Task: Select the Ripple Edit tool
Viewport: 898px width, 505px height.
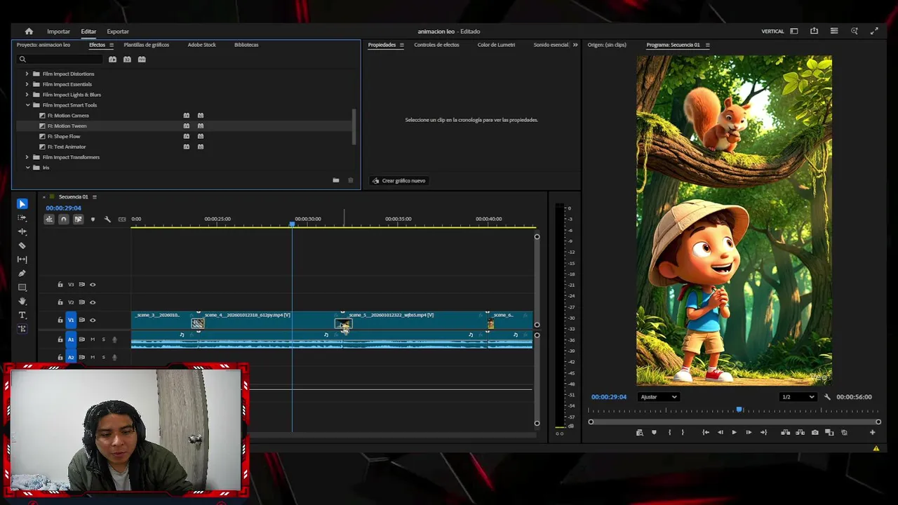Action: pos(22,231)
